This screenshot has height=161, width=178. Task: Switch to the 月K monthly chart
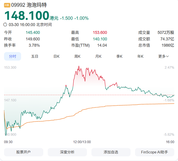98,56
